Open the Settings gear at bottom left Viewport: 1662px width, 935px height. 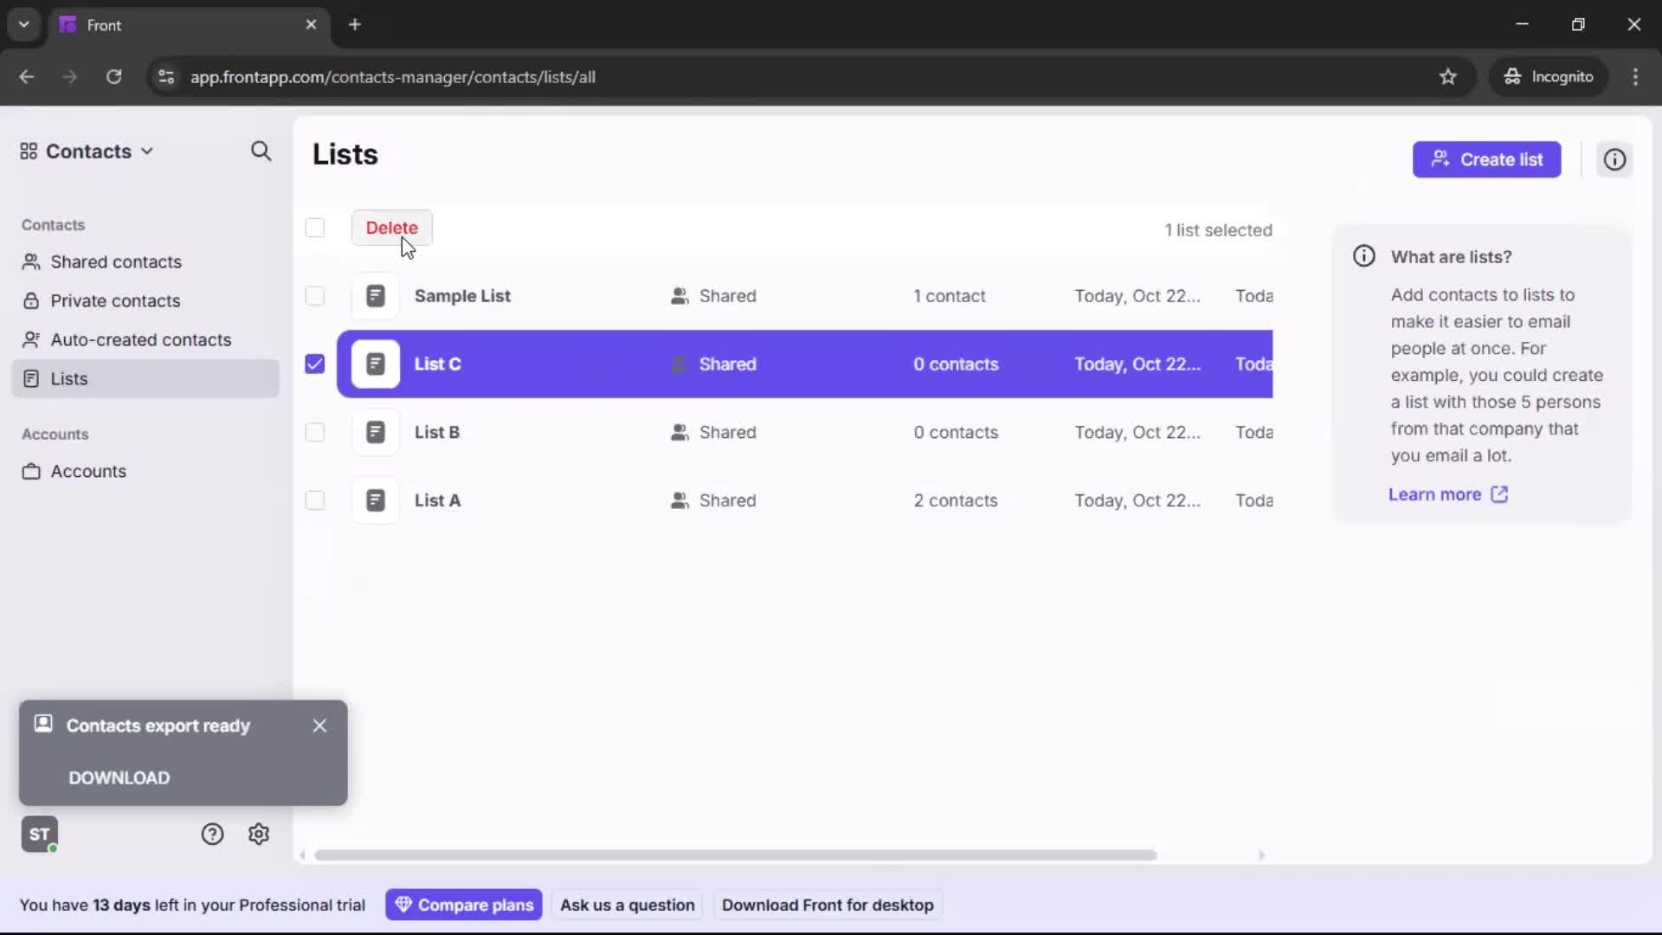coord(259,834)
